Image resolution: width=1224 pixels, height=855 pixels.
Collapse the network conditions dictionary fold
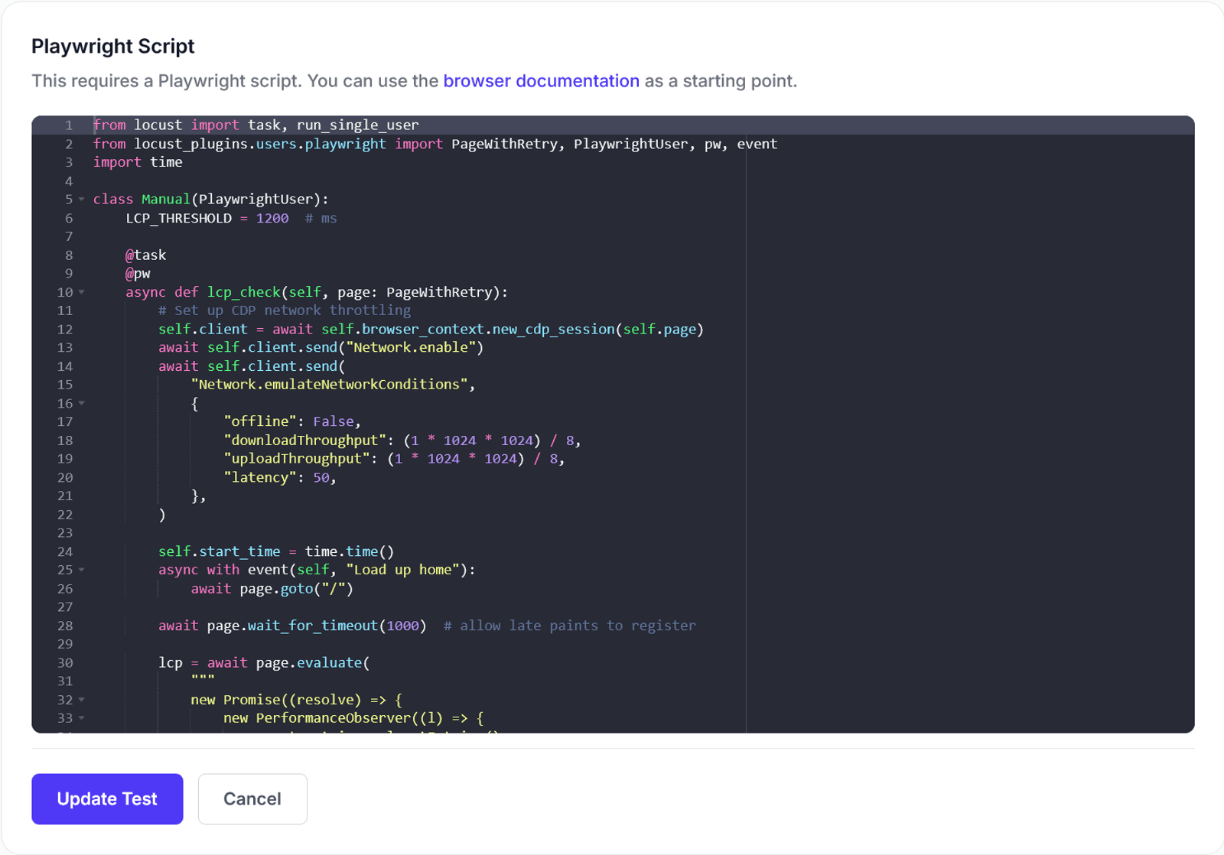pos(80,403)
